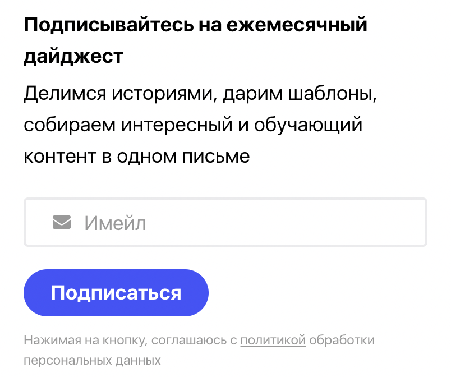
Task: Click the text Делимся историями, дарим шаблоны
Action: (x=200, y=94)
